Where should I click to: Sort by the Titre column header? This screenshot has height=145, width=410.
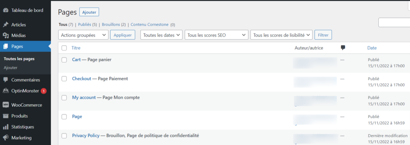(76, 48)
